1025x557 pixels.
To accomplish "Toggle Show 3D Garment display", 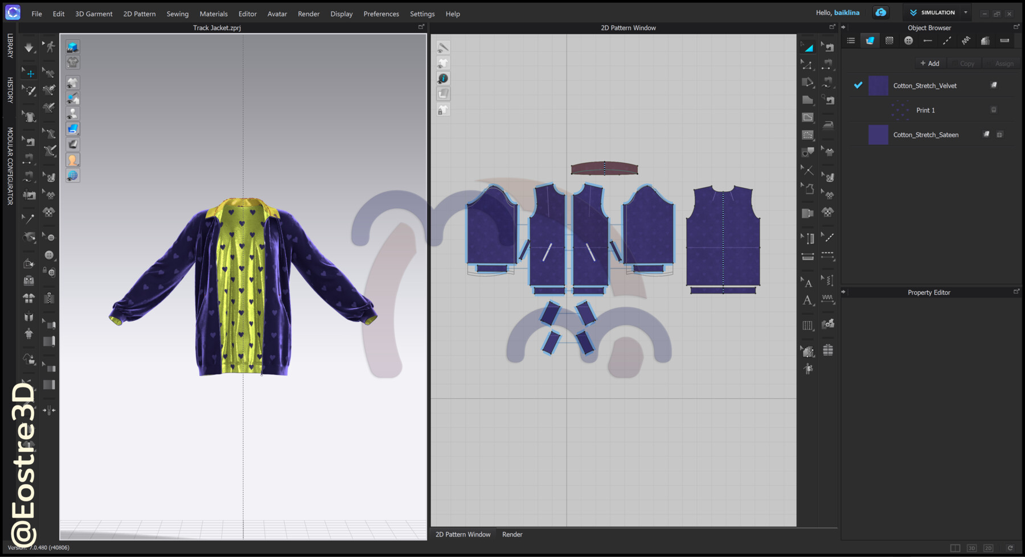I will coord(72,82).
